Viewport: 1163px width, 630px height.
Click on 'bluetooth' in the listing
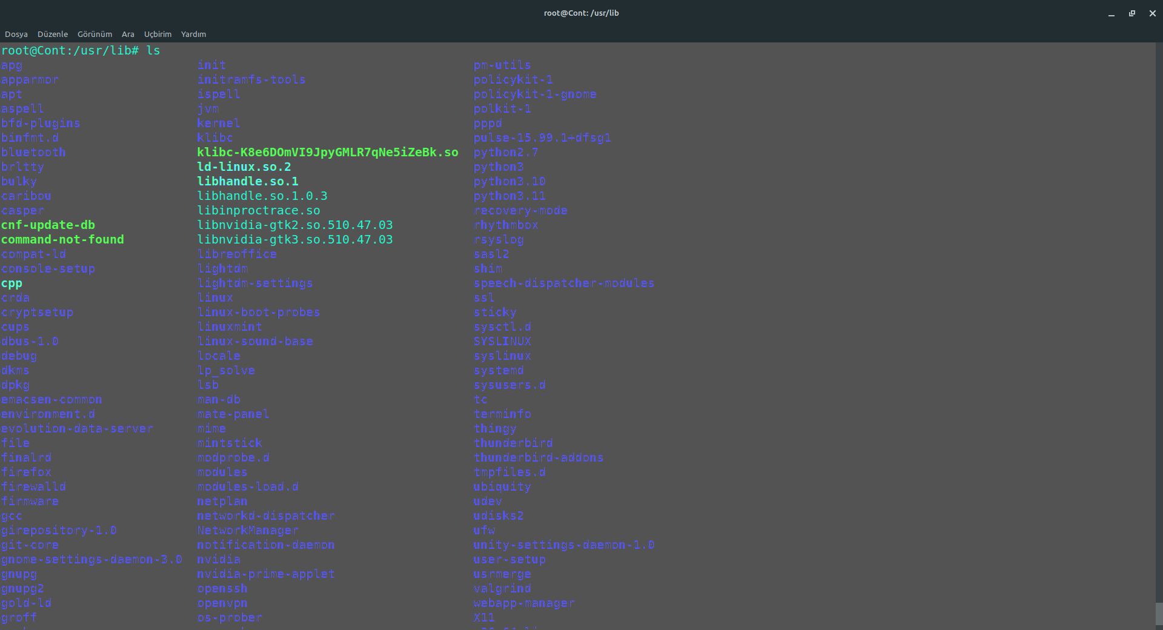coord(33,153)
